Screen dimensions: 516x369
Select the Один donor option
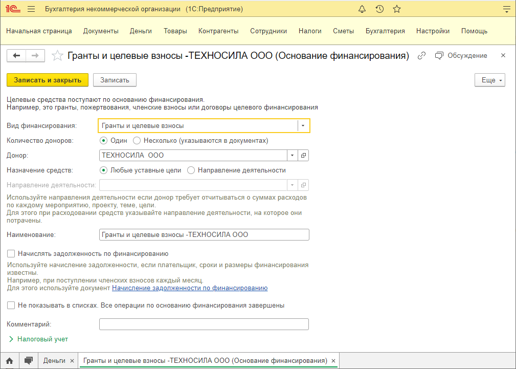[114, 141]
